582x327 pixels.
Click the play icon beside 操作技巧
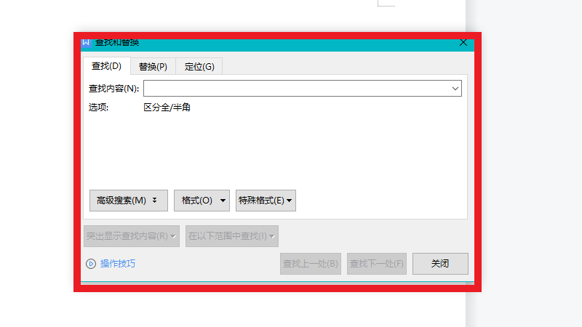[91, 264]
